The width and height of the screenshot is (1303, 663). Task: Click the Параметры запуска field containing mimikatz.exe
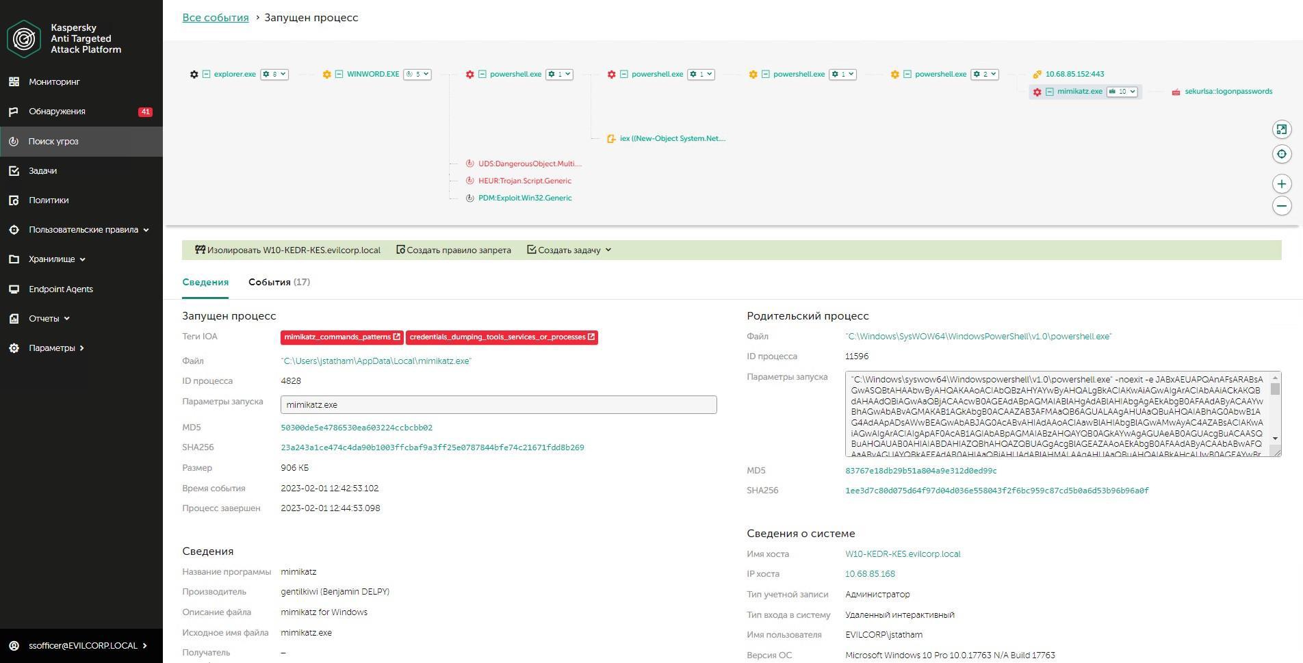point(499,405)
